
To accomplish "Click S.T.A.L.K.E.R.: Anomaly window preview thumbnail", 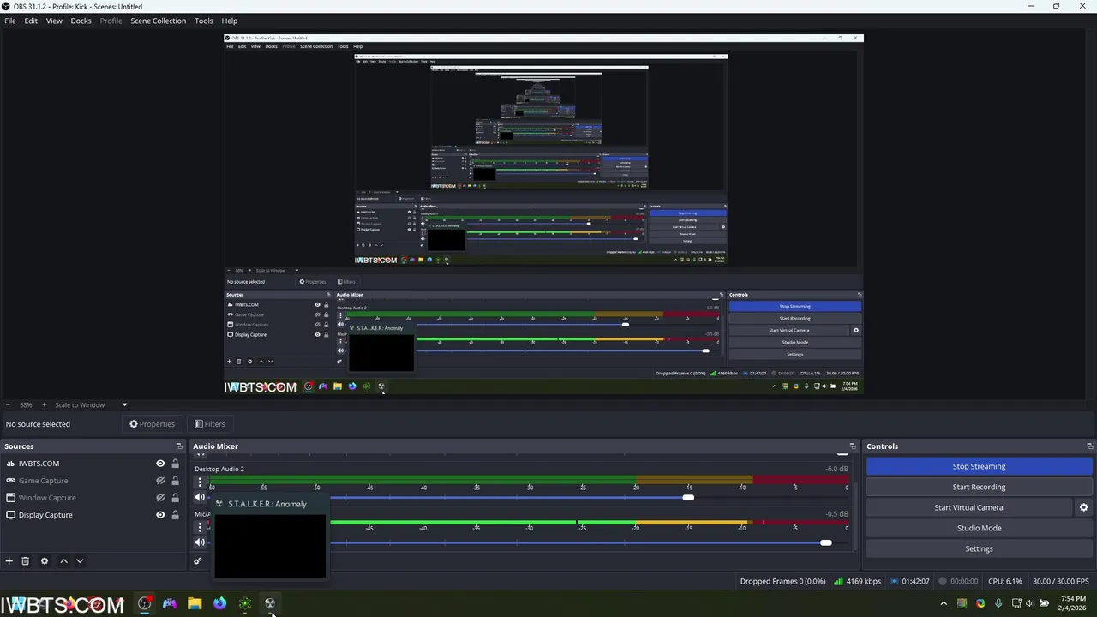I will coord(270,545).
